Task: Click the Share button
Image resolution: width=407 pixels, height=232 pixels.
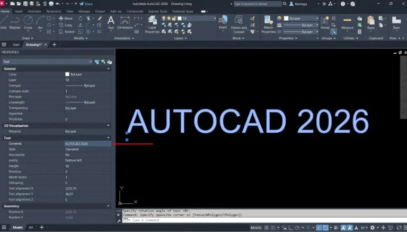Action: 86,4
